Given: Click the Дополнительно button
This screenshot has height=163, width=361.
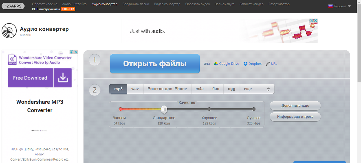Looking at the screenshot, I should (295, 106).
